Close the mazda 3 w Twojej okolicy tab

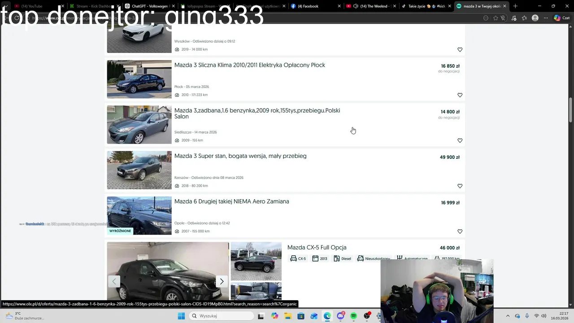click(505, 6)
